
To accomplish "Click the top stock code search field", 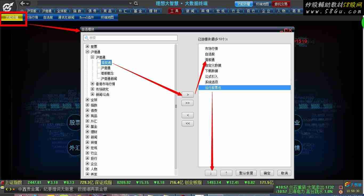I will coord(83,3).
